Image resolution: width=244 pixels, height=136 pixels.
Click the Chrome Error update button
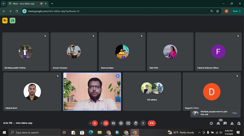click(x=237, y=11)
